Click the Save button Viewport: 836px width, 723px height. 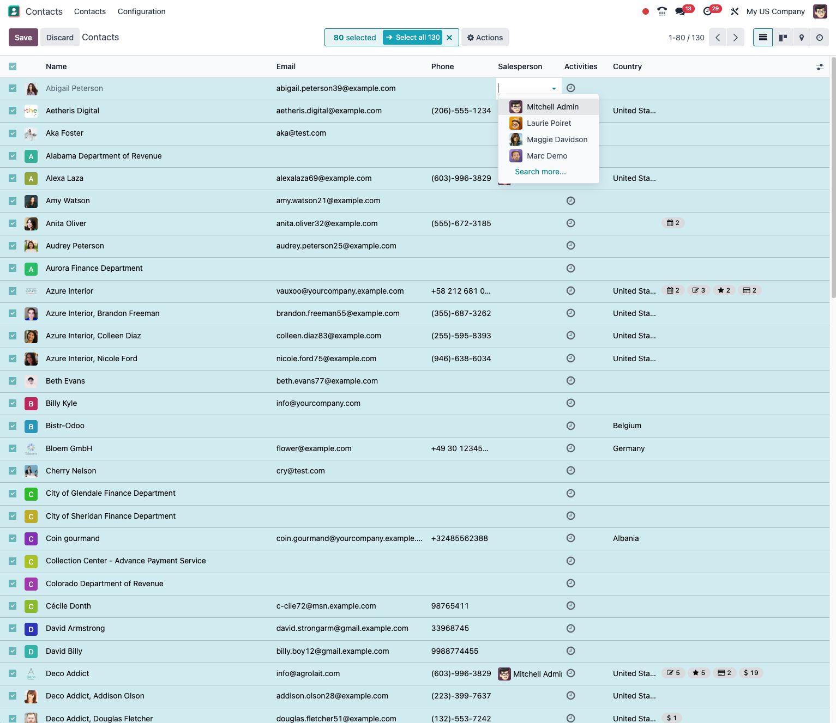click(x=23, y=38)
